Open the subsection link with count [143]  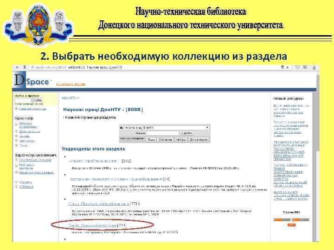(94, 161)
